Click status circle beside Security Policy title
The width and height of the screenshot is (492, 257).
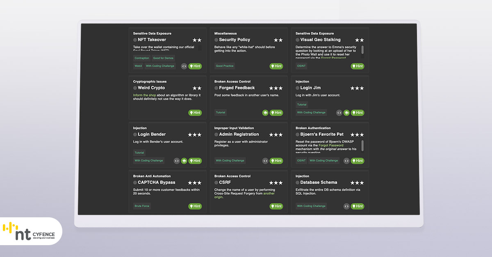pyautogui.click(x=216, y=40)
